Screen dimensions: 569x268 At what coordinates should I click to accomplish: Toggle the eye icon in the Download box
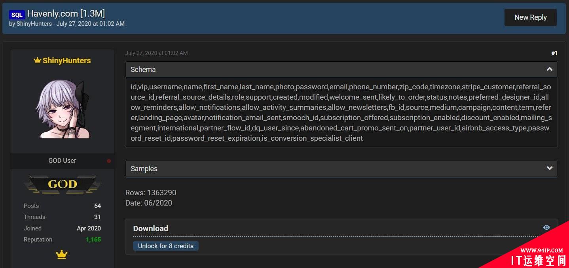click(x=546, y=227)
